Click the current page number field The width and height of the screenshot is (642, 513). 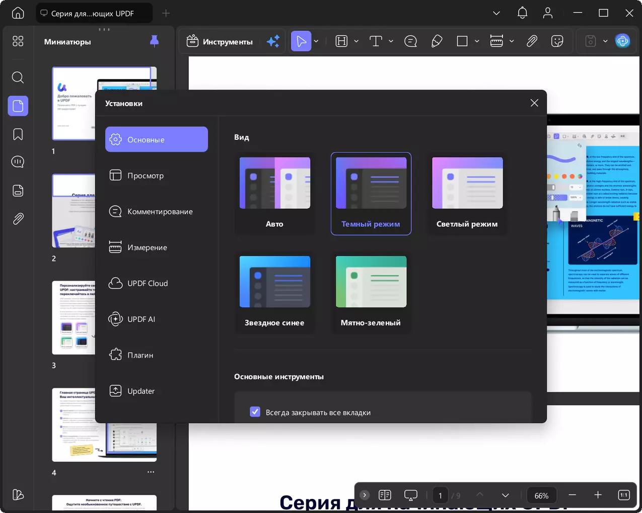pos(440,495)
